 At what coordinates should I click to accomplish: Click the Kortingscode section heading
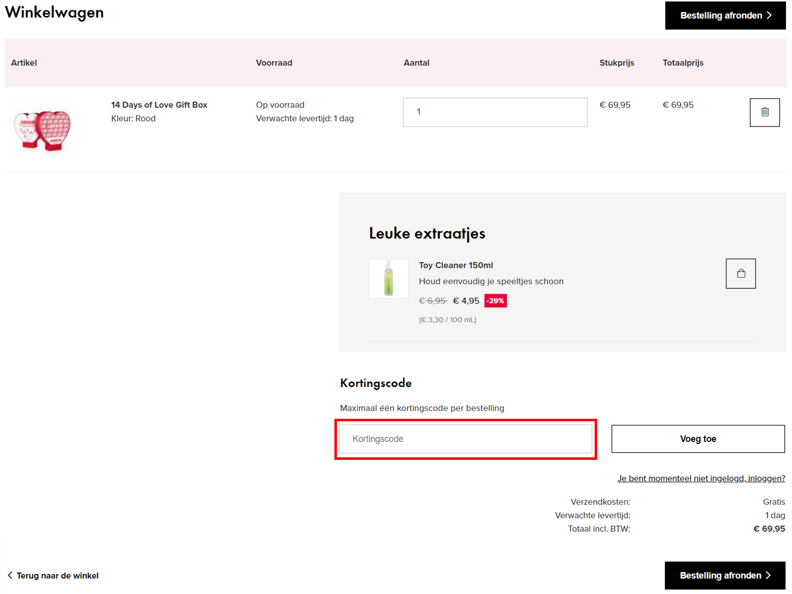[376, 383]
